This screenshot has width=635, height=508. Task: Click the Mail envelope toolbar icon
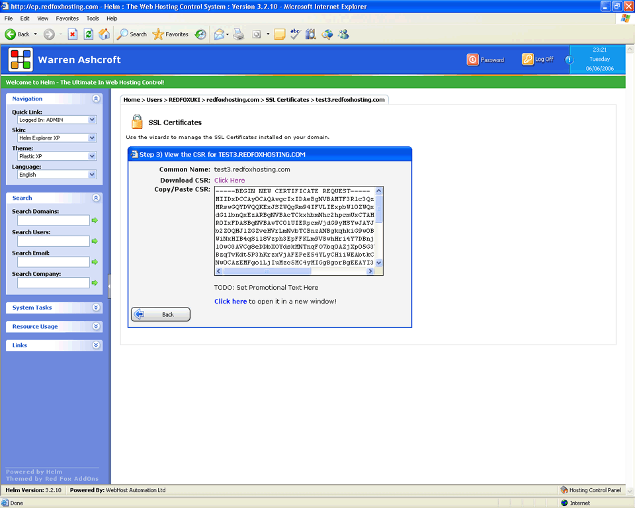pyautogui.click(x=219, y=34)
